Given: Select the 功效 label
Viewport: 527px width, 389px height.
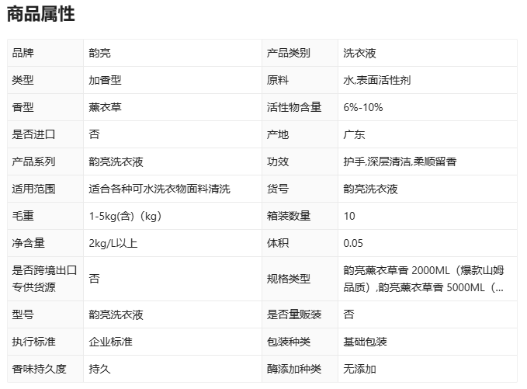Looking at the screenshot, I should pos(278,162).
